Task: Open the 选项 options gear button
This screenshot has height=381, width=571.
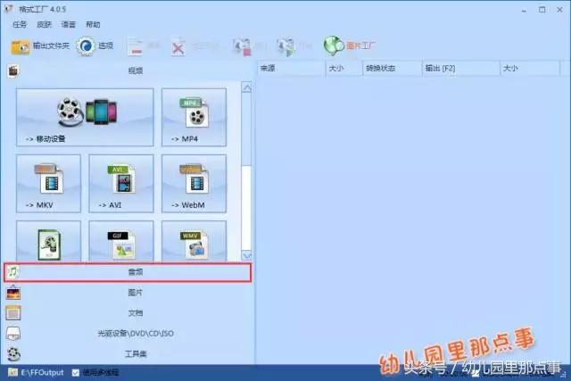Action: click(95, 46)
